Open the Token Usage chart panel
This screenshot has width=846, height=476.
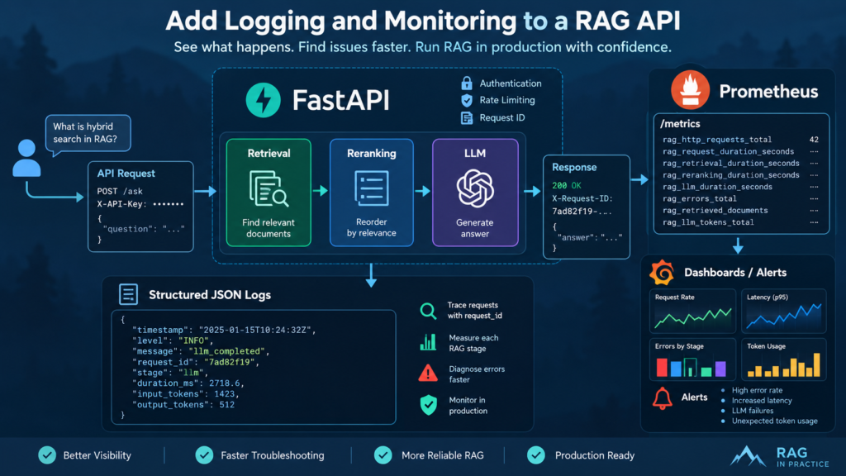(x=784, y=360)
